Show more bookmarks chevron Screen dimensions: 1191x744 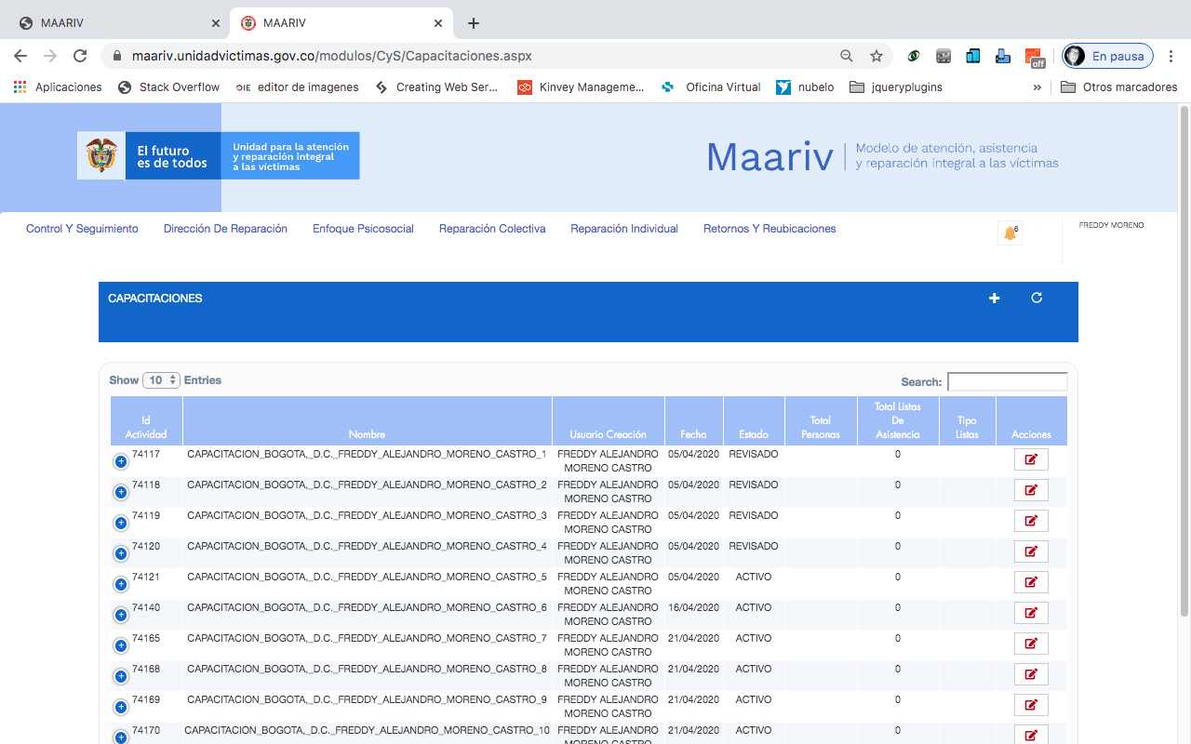pyautogui.click(x=1037, y=87)
